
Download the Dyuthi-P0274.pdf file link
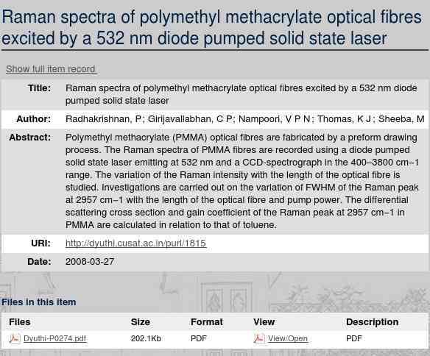pos(54,338)
